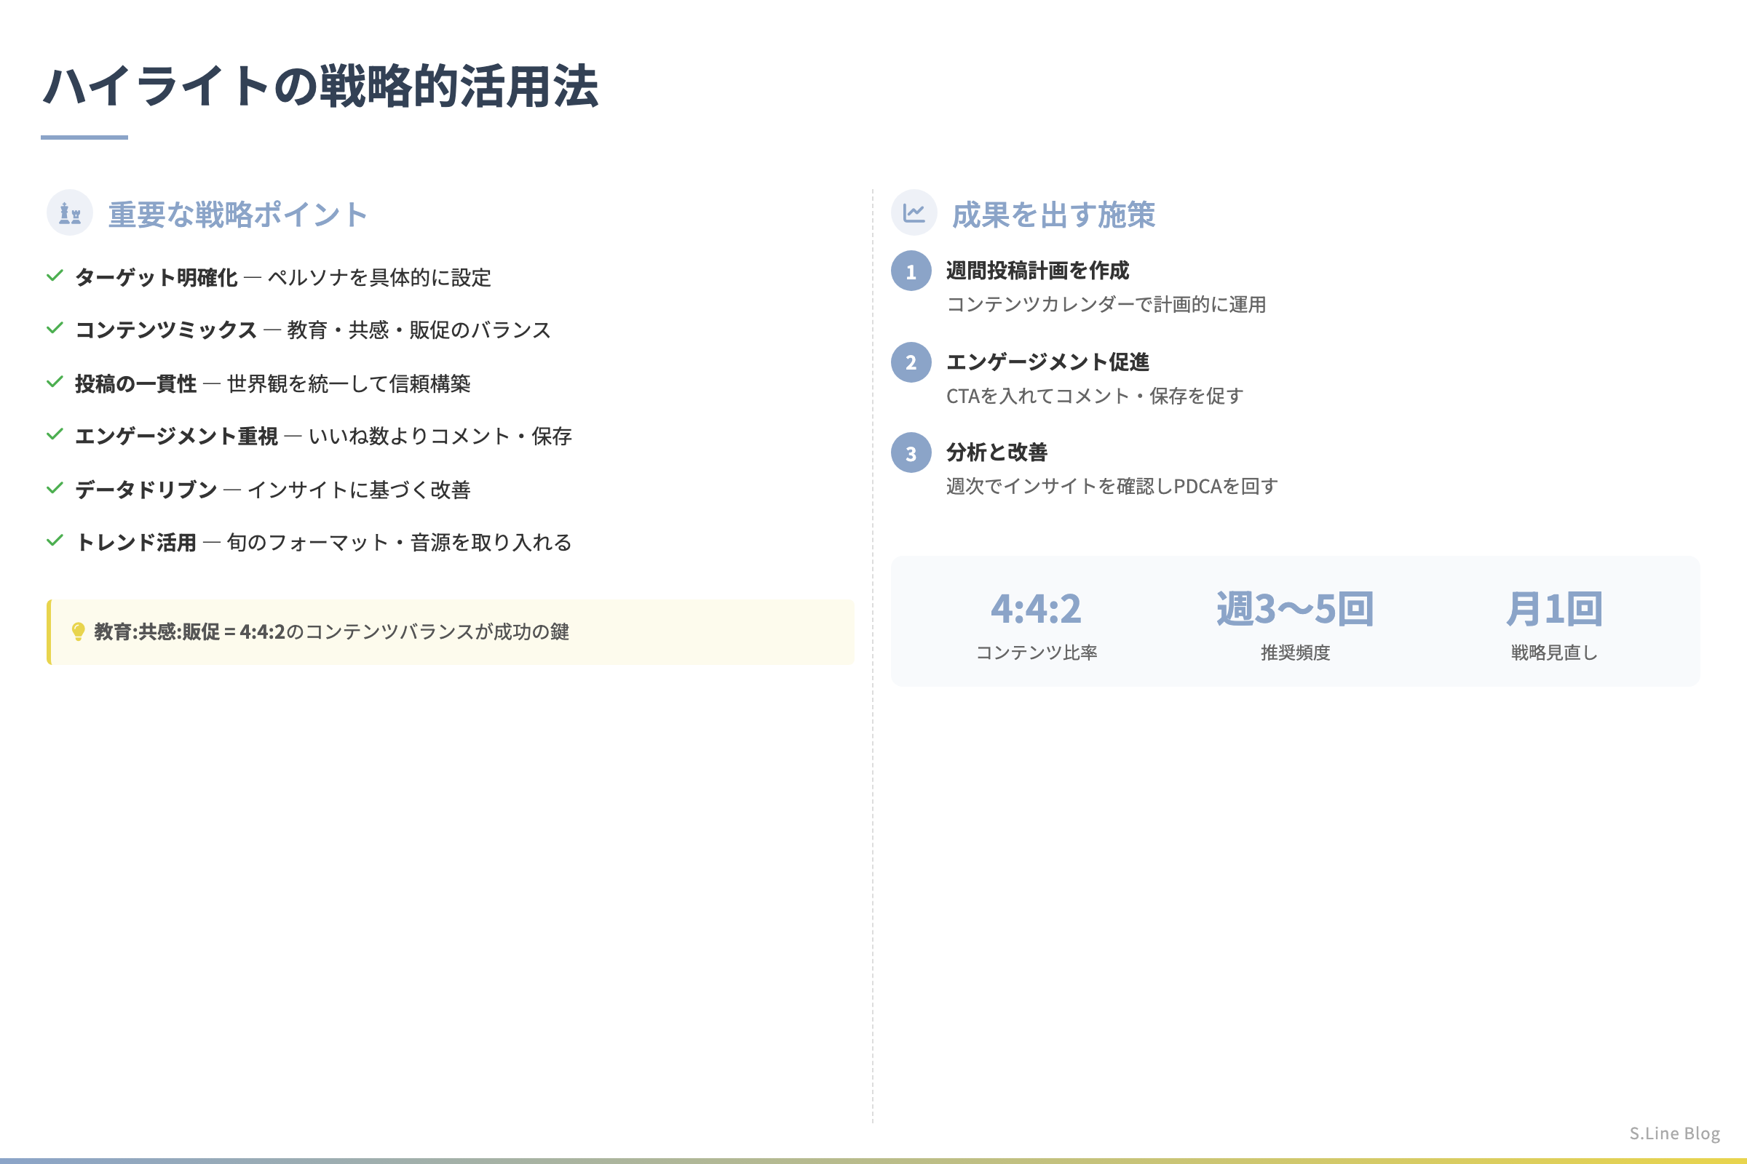Click the text コンテンツミックス

click(167, 330)
